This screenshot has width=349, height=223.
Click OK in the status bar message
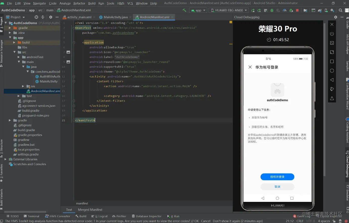196,221
